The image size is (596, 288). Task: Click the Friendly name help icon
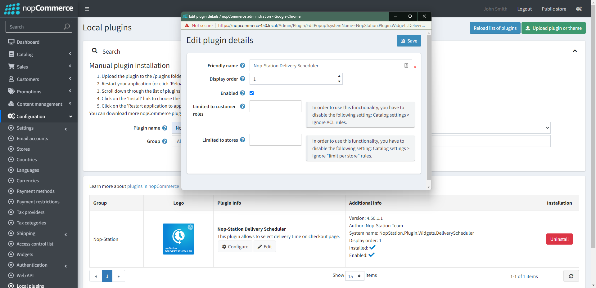click(x=243, y=65)
